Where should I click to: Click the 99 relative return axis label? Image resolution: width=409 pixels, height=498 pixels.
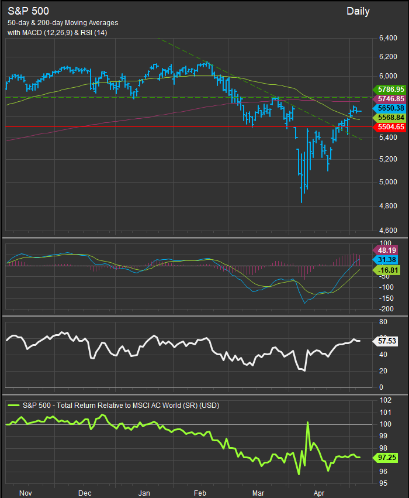(x=383, y=436)
